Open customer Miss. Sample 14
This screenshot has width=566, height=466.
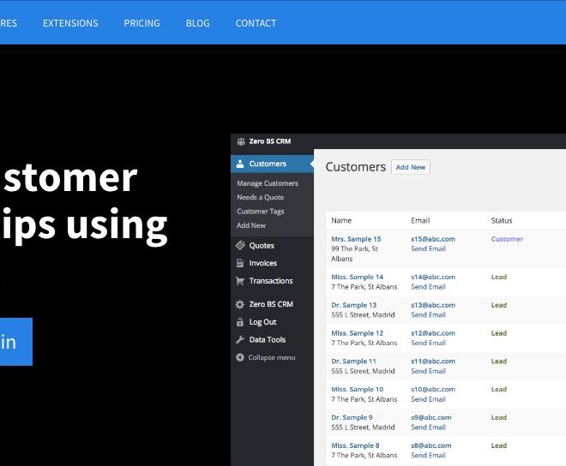357,277
